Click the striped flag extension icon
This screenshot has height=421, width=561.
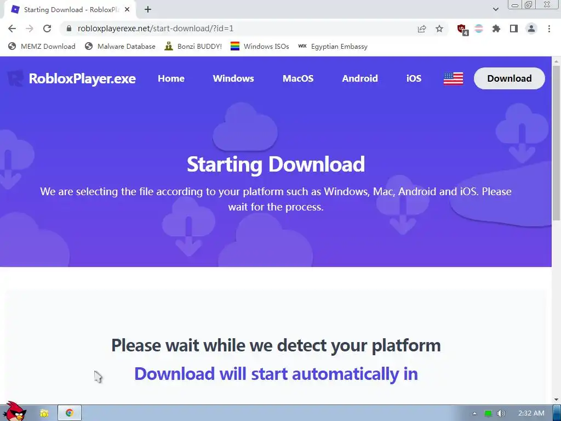(479, 29)
